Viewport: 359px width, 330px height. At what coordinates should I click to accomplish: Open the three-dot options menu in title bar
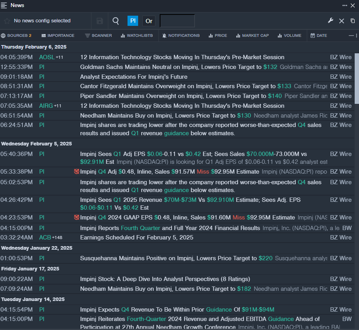point(344,5)
